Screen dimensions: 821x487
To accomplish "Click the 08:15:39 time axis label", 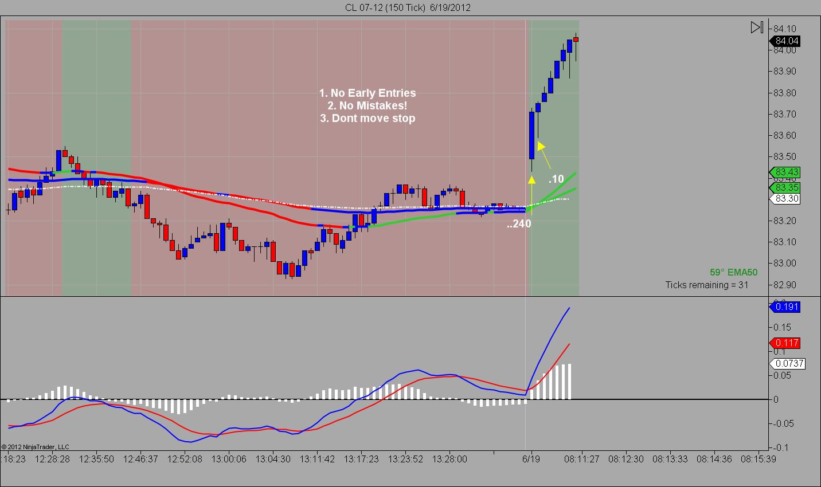I will click(x=759, y=459).
